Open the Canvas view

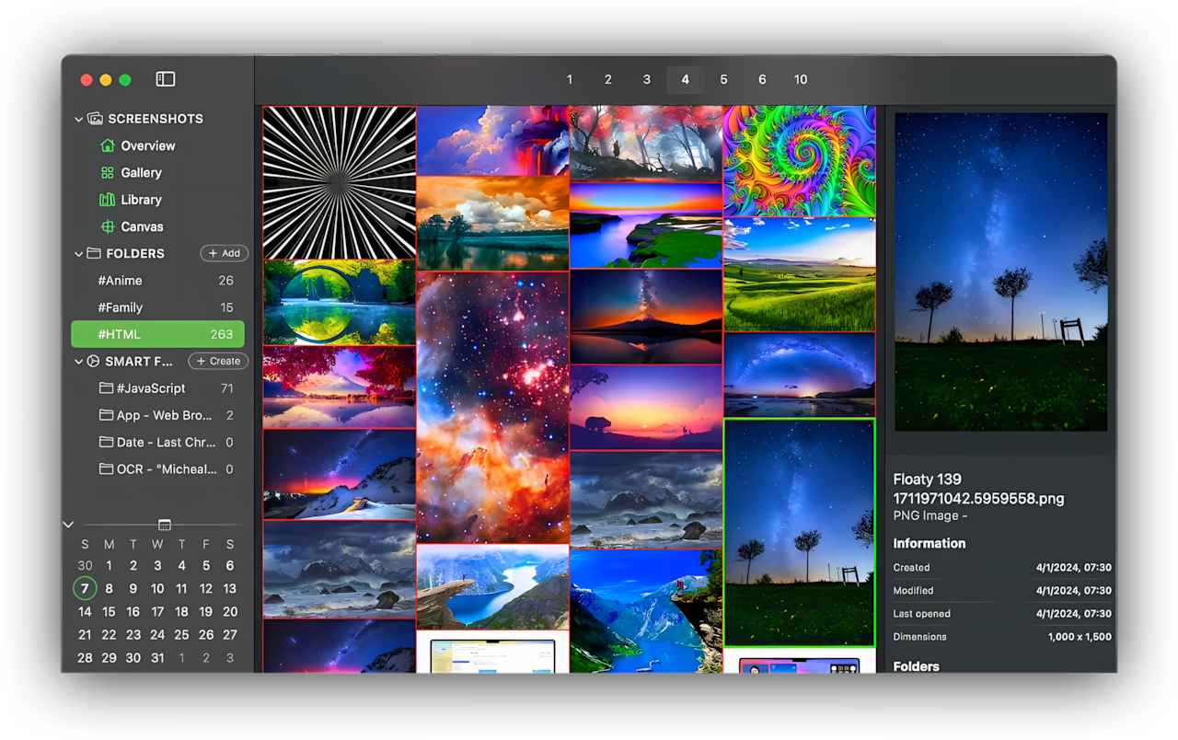pyautogui.click(x=108, y=226)
